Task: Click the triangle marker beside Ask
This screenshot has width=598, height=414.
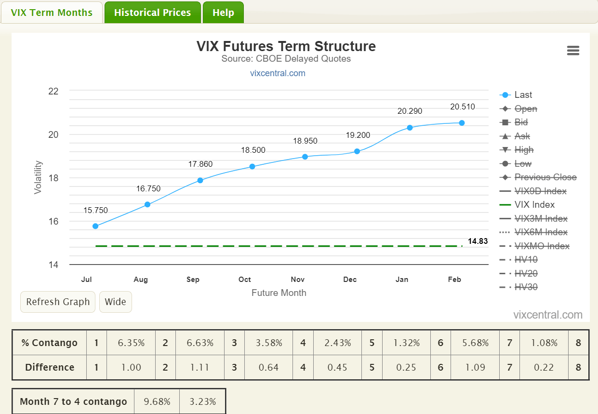Action: pyautogui.click(x=505, y=136)
